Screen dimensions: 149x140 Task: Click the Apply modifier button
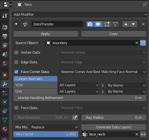[x=46, y=34]
